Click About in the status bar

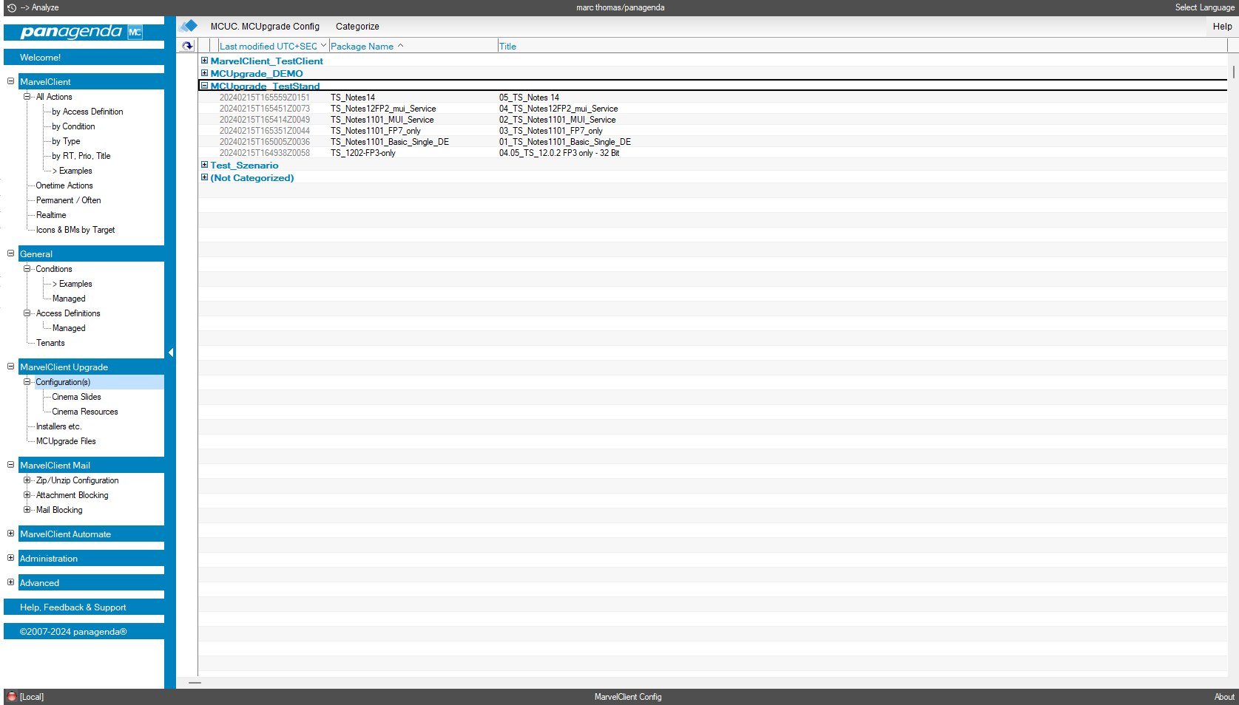coord(1224,697)
